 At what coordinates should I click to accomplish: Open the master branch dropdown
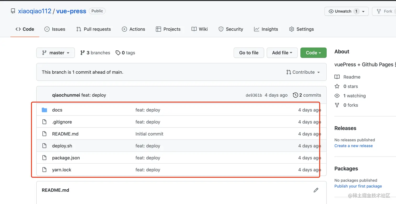[56, 53]
